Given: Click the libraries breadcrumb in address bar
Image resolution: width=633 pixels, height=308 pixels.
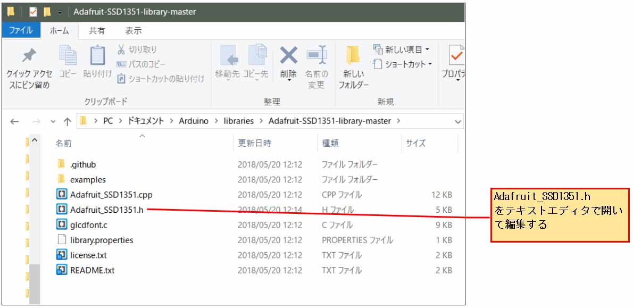Looking at the screenshot, I should (238, 121).
